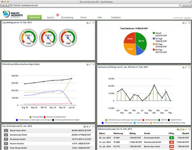Screen dimensions: 192x150
Task: Open help for Total Debitoren pie panel
Action: [x=183, y=23]
